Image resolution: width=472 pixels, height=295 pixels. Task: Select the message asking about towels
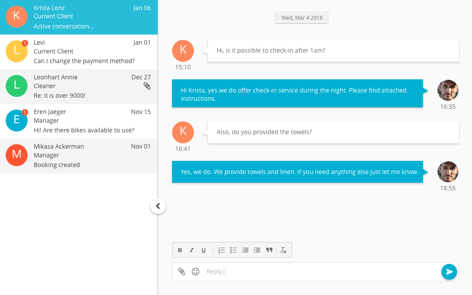[333, 132]
